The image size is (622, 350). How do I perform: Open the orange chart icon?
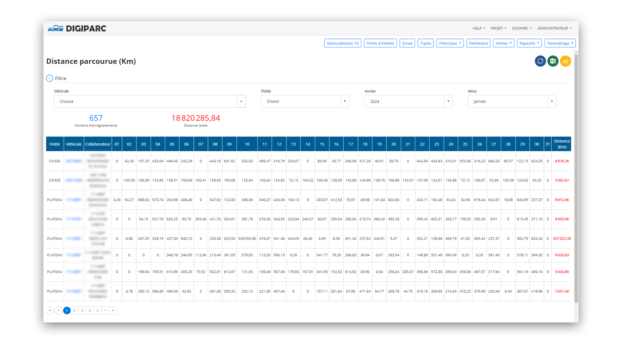565,61
